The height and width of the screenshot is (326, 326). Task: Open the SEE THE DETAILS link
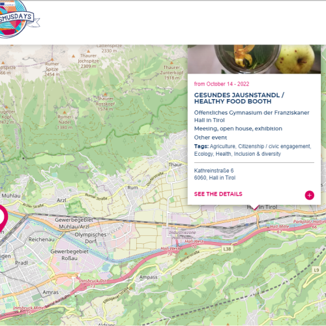218,194
